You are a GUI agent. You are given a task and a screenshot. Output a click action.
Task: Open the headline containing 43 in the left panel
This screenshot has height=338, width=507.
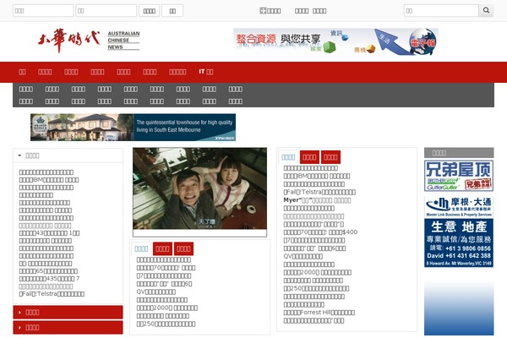49,233
